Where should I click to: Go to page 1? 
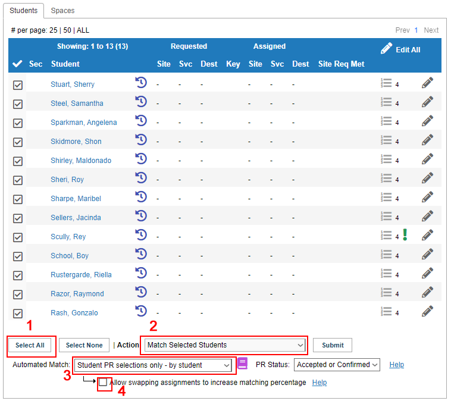[x=416, y=30]
